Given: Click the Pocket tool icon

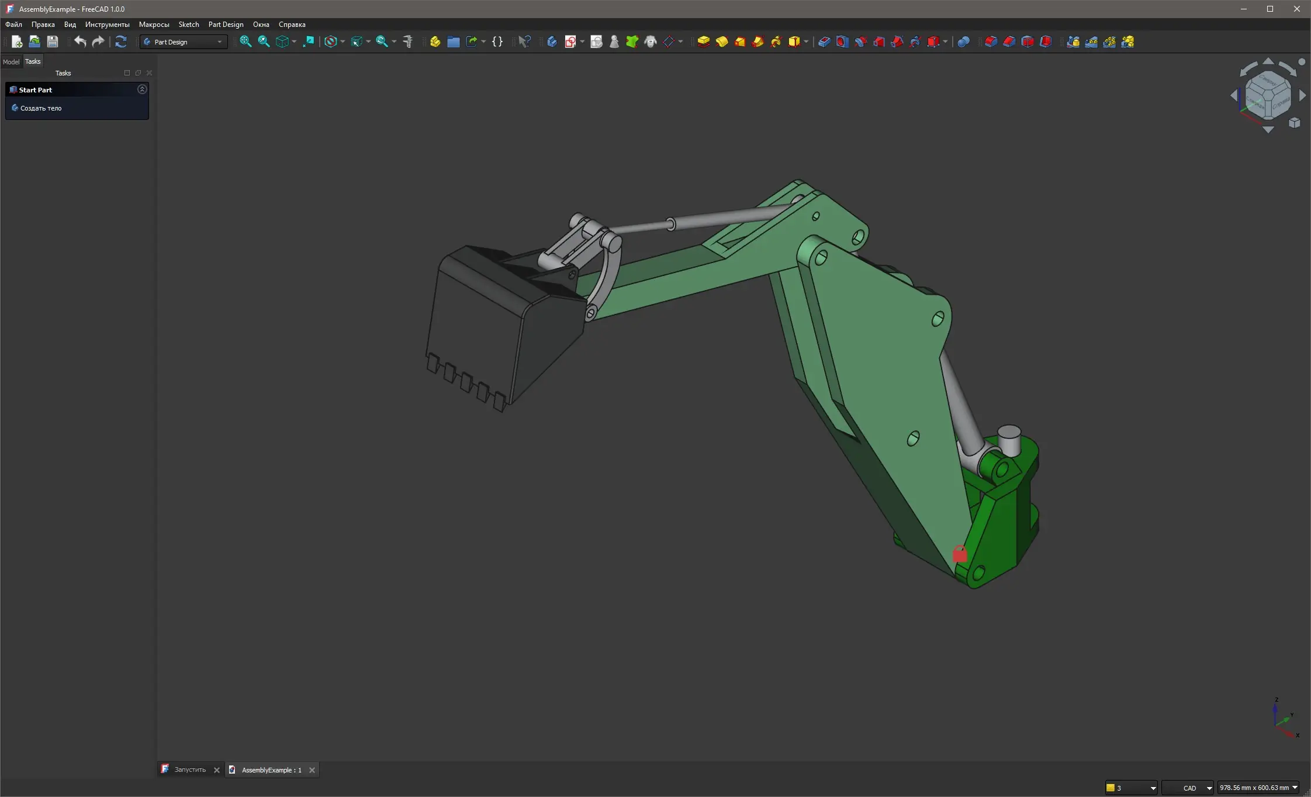Looking at the screenshot, I should (x=824, y=42).
